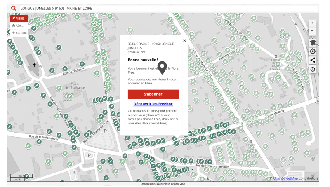Open the information icon
Image resolution: width=330 pixels, height=187 pixels.
point(313,69)
